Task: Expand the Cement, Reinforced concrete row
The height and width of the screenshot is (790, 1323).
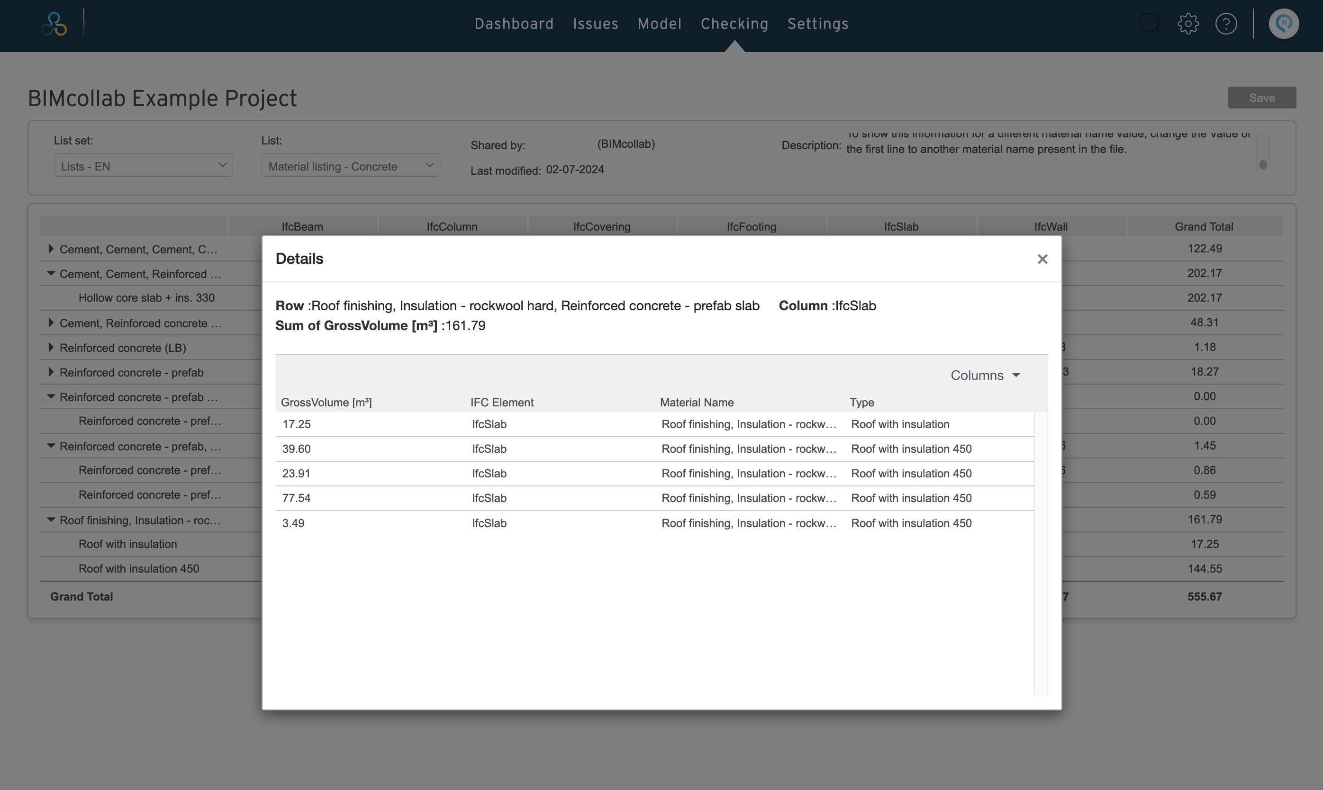Action: tap(51, 323)
